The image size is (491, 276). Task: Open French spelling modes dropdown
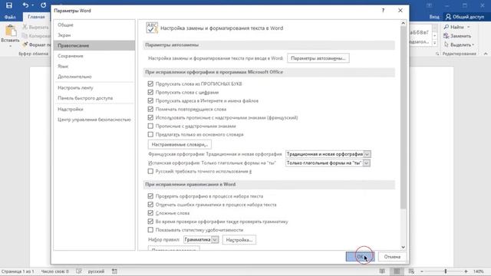pyautogui.click(x=367, y=154)
